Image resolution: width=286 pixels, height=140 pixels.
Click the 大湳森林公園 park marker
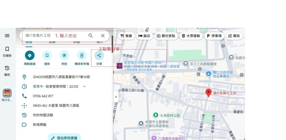point(156,115)
